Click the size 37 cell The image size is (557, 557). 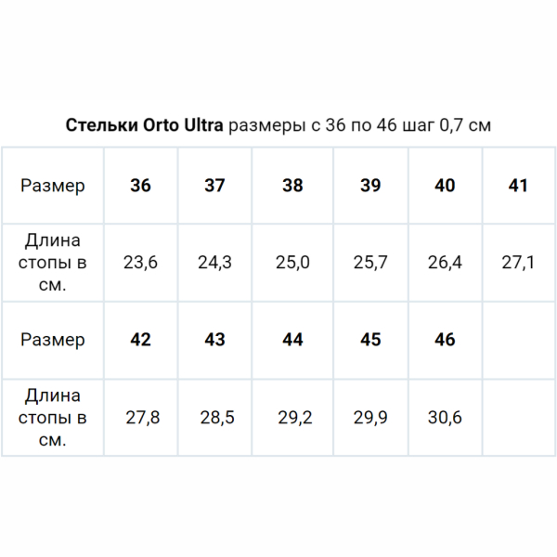click(x=214, y=186)
